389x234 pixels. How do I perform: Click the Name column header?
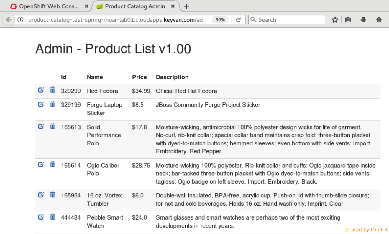click(x=95, y=77)
